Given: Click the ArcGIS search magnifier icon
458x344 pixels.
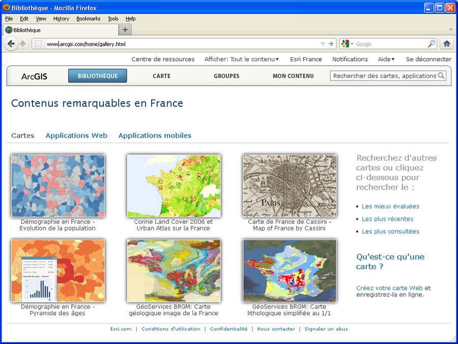Looking at the screenshot, I should click(x=441, y=76).
